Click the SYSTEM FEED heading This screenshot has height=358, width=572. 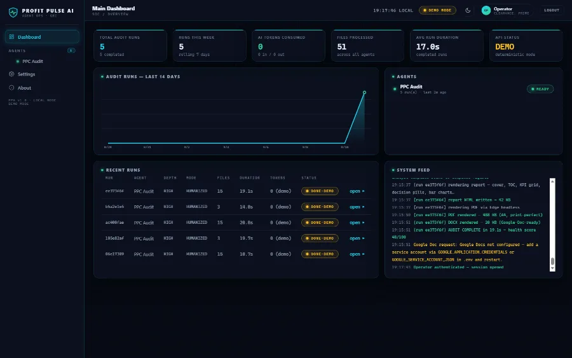coord(413,170)
